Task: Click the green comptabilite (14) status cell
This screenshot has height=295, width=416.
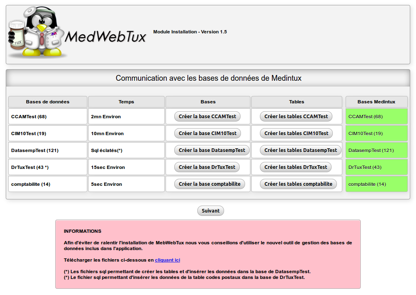Action: pos(376,184)
